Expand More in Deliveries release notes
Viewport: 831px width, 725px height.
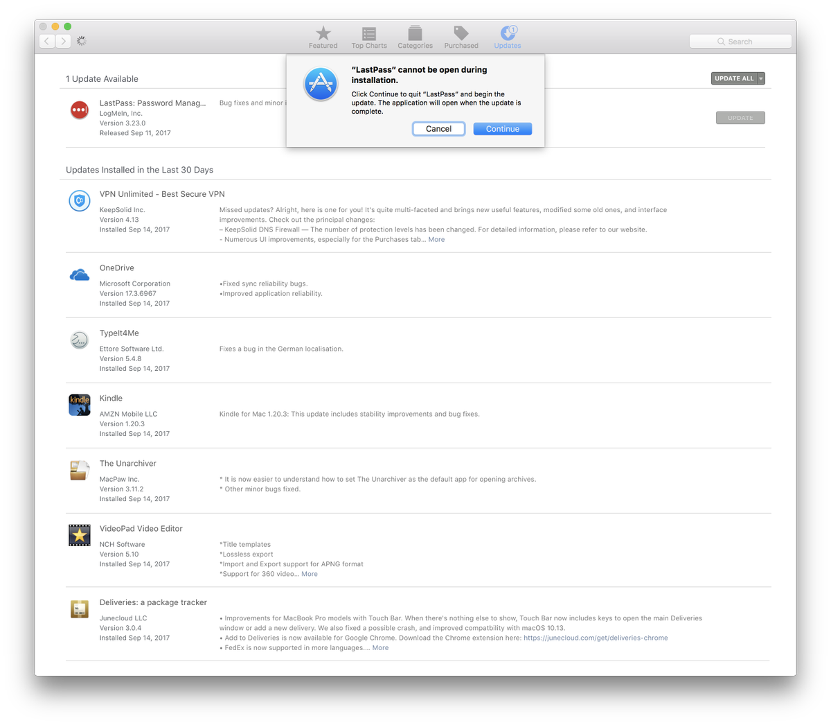click(x=380, y=648)
